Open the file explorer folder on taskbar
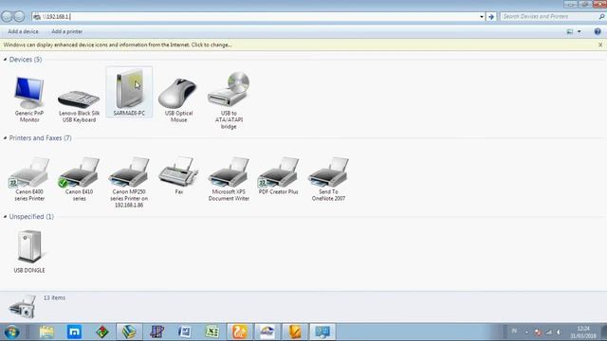The width and height of the screenshot is (607, 341). (46, 332)
